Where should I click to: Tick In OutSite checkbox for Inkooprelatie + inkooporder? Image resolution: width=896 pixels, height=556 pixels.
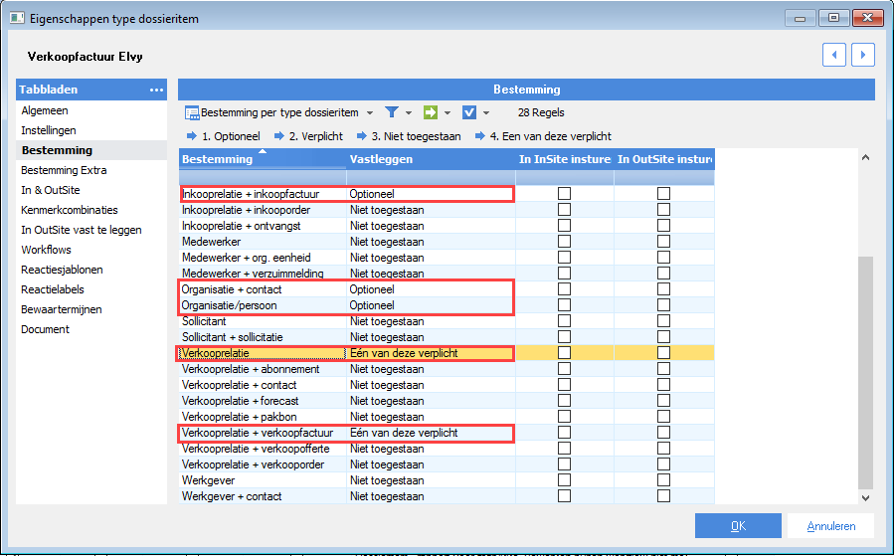point(663,210)
